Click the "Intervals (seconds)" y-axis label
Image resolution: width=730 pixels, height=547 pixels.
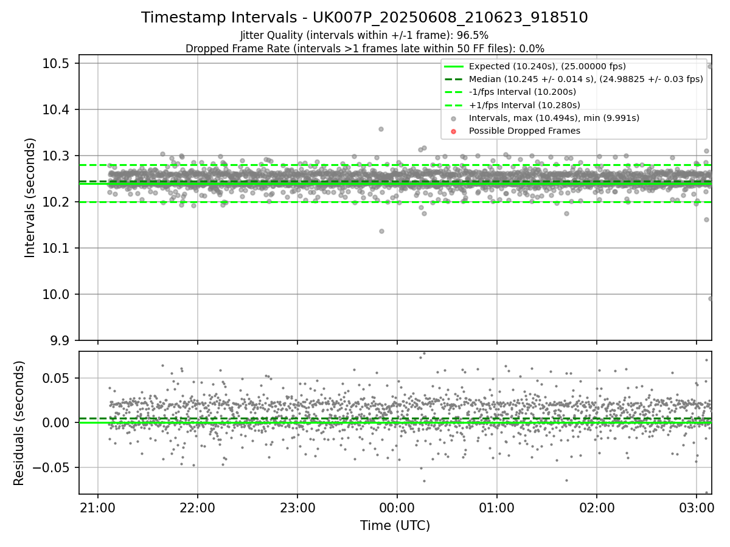click(x=30, y=198)
